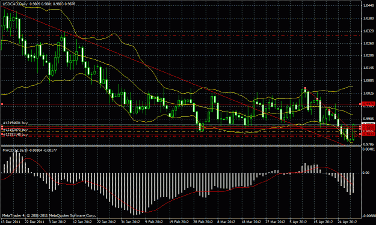This screenshot has width=376, height=225.
Task: Click the 31 Jan 2012 date label
Action: coord(130,221)
